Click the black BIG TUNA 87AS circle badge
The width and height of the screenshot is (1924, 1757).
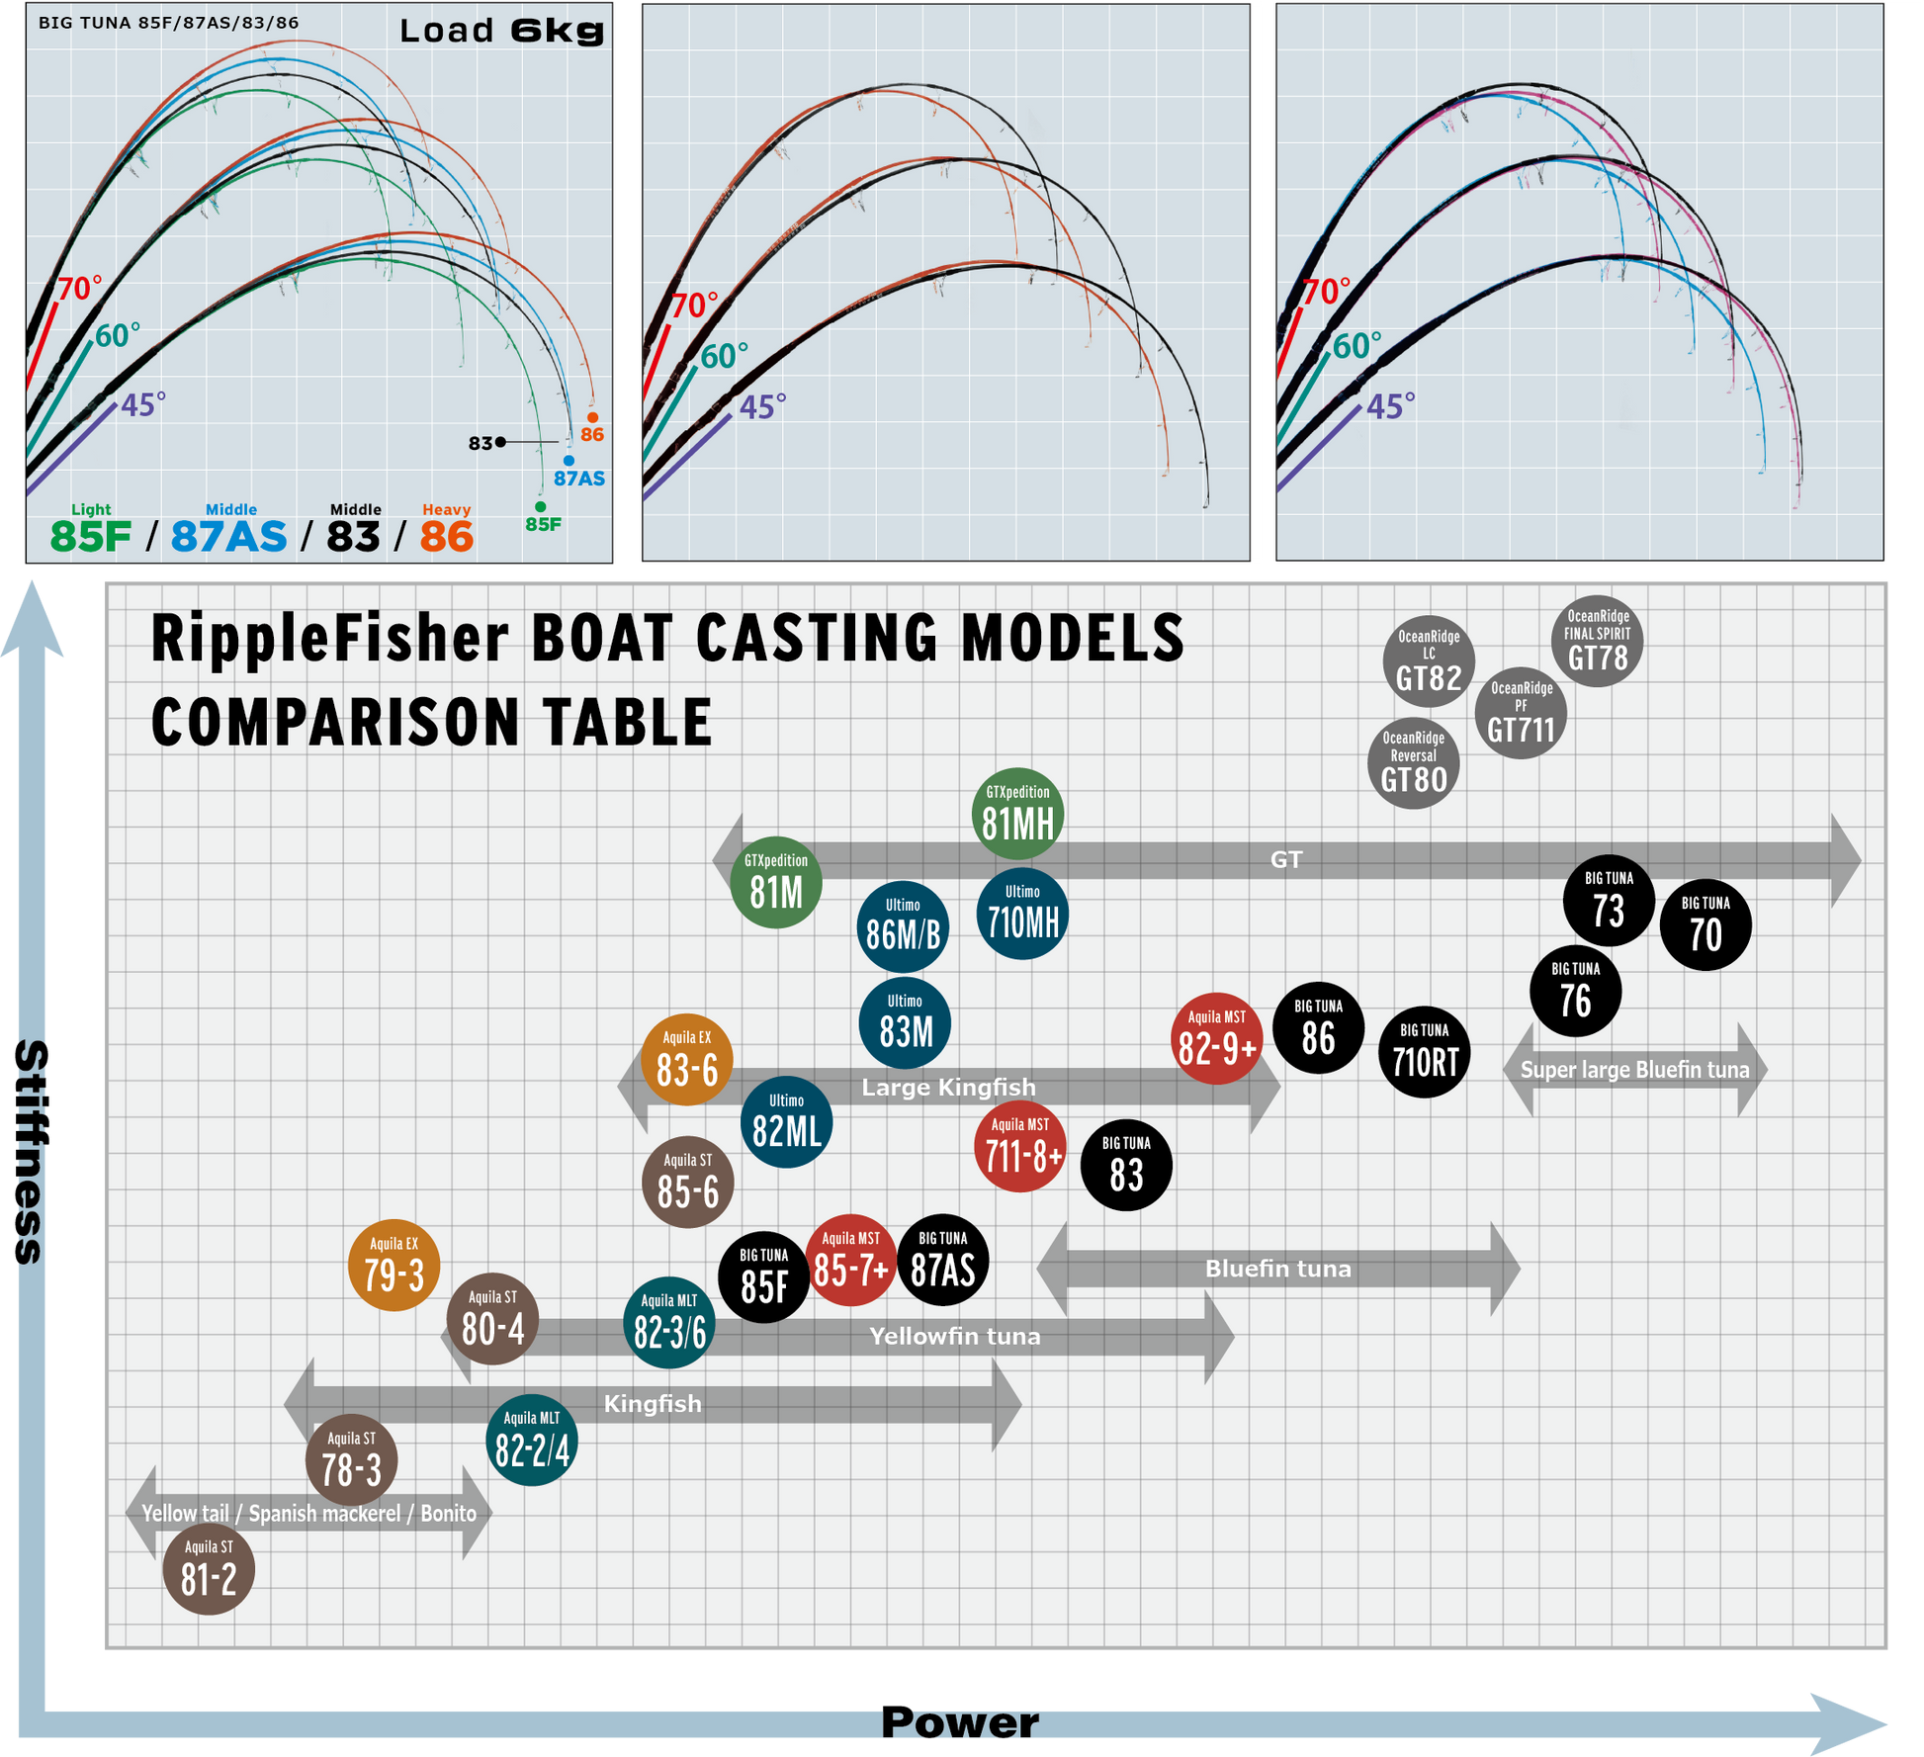(943, 1260)
